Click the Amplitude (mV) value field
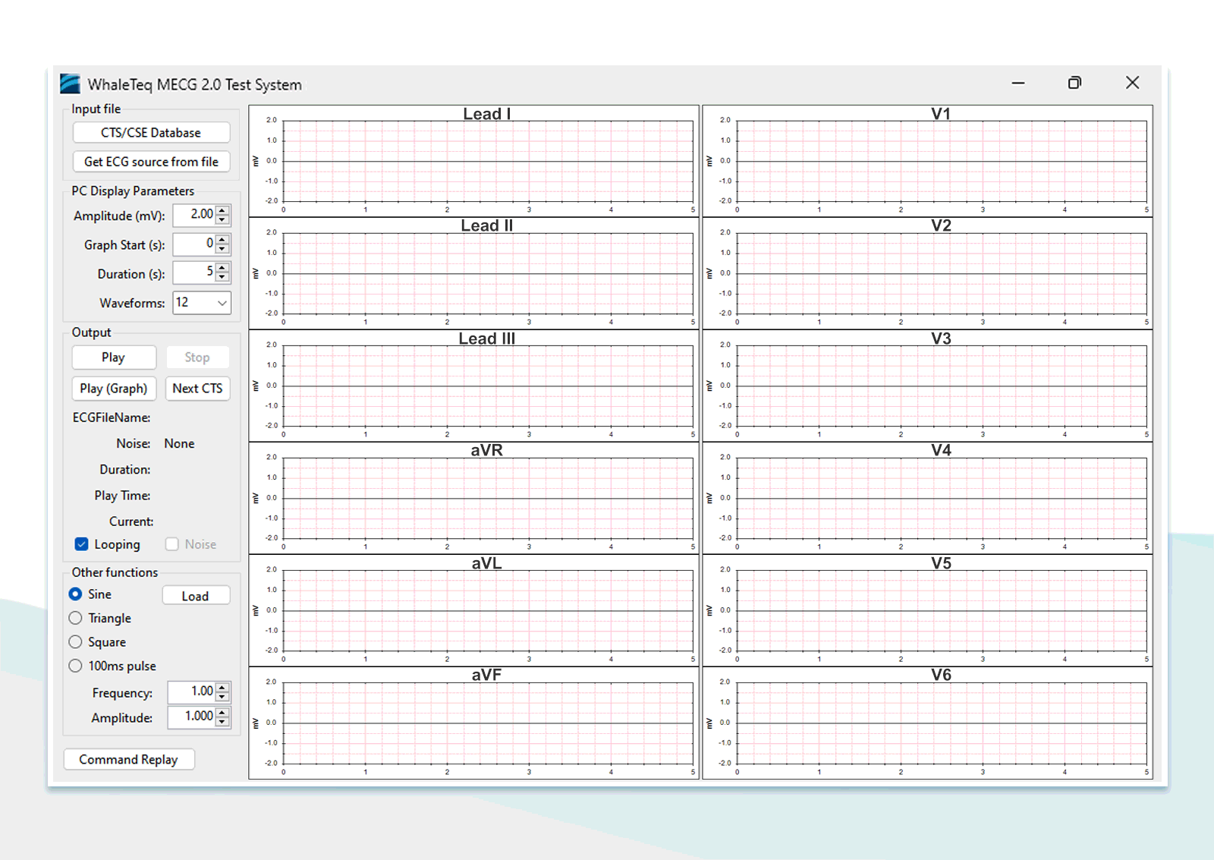 tap(194, 215)
